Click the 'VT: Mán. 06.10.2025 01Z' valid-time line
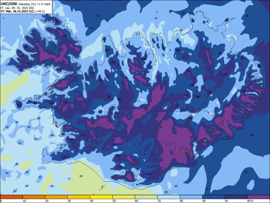 [17, 11]
